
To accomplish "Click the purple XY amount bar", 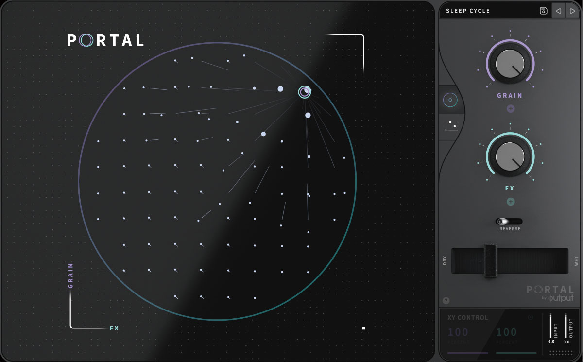I will coord(467,353).
